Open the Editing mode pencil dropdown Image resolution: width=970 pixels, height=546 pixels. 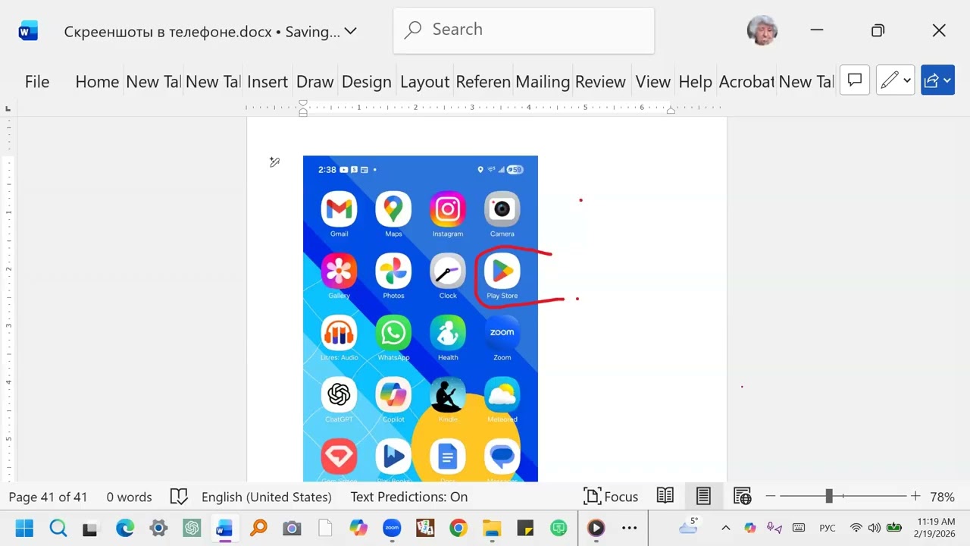pos(896,80)
